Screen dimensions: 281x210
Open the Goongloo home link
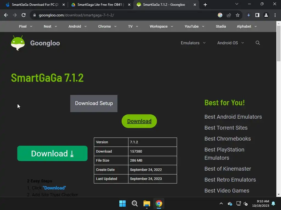[x=45, y=43]
